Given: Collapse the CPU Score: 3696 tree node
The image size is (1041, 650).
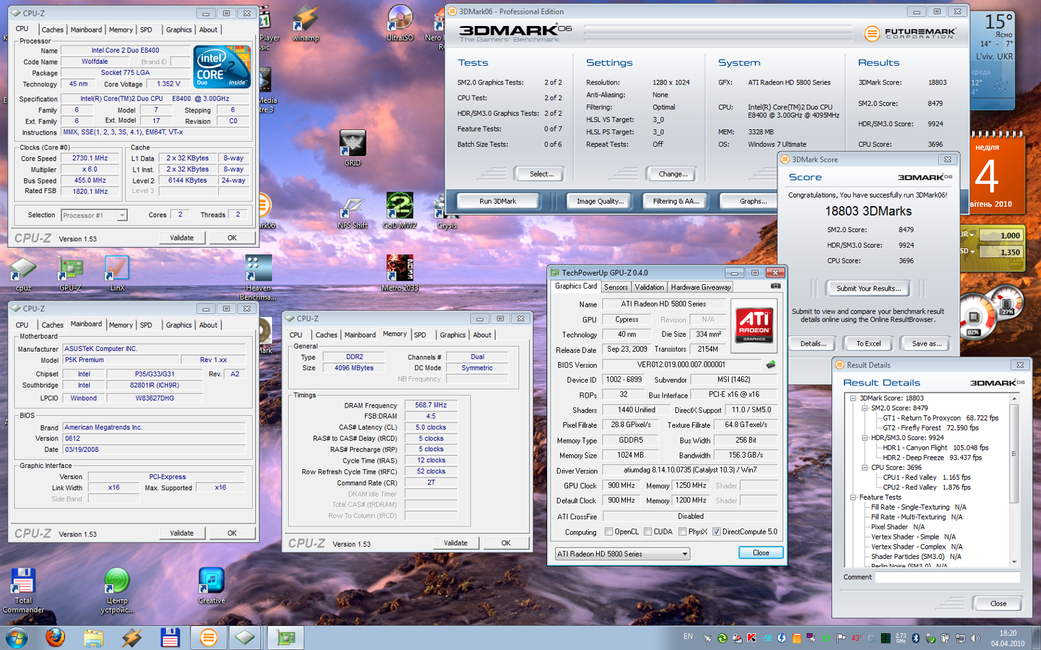Looking at the screenshot, I should (865, 467).
